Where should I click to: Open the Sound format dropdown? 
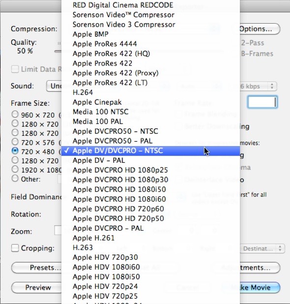tap(54, 86)
